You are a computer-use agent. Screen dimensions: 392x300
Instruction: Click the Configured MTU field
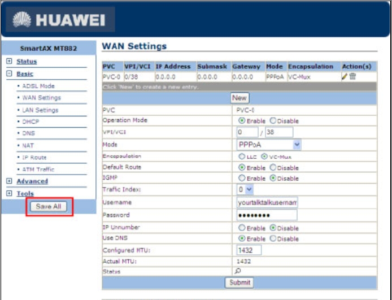[x=249, y=250]
